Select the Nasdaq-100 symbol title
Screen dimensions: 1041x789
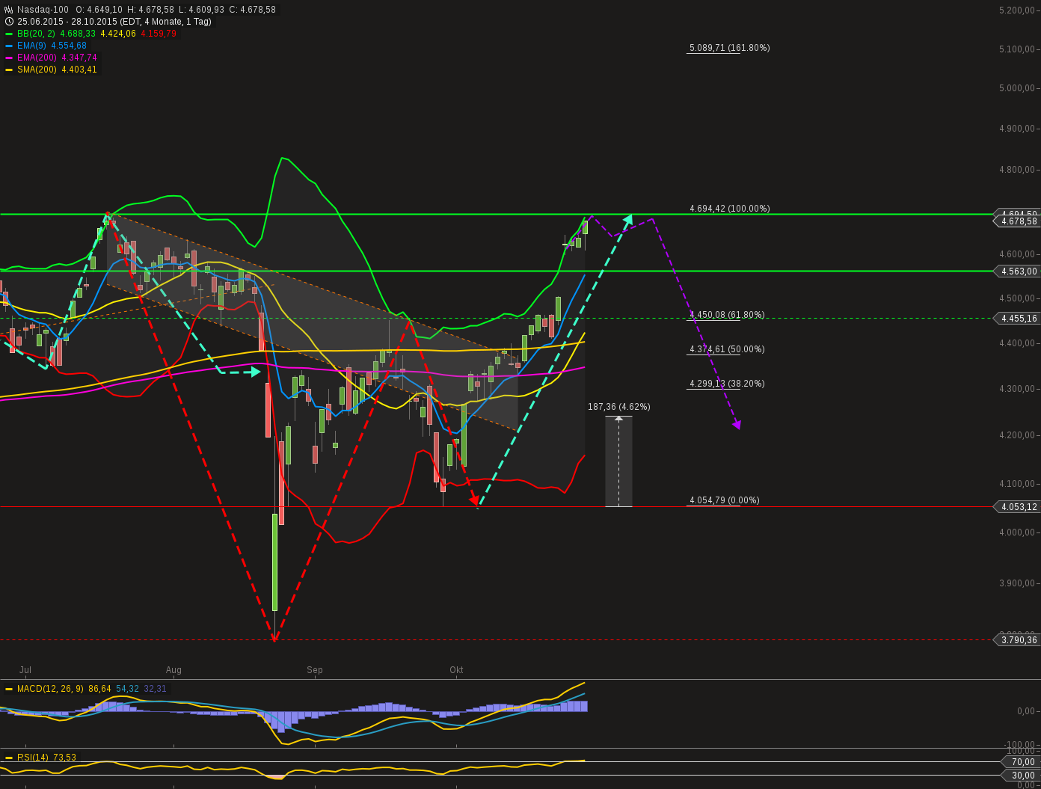(x=43, y=10)
